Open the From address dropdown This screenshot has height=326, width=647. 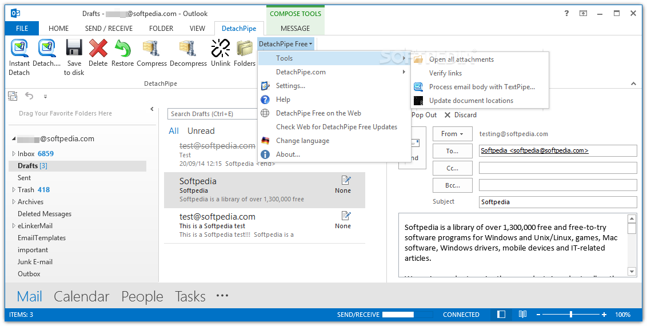pyautogui.click(x=452, y=134)
